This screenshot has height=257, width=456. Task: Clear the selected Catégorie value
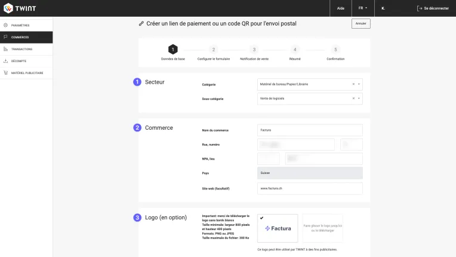tap(353, 84)
